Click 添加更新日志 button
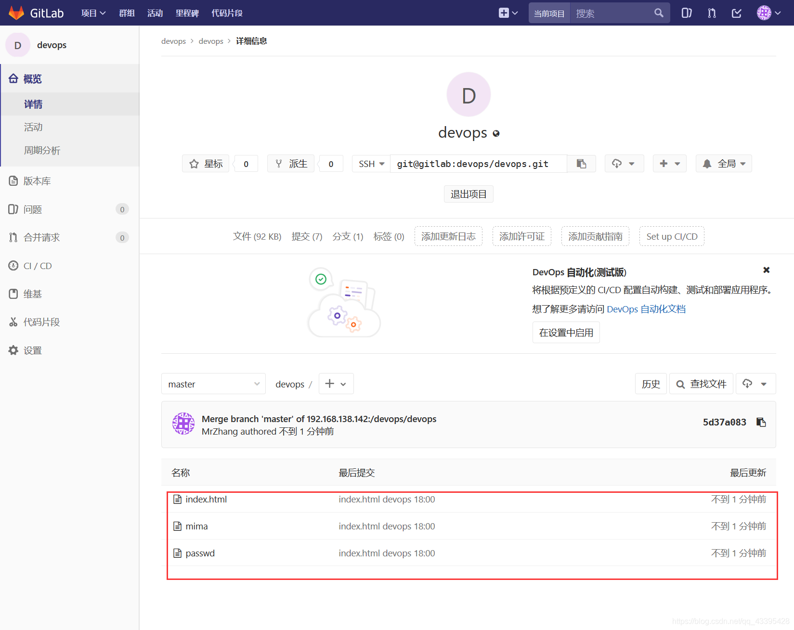The width and height of the screenshot is (794, 630). (x=448, y=236)
